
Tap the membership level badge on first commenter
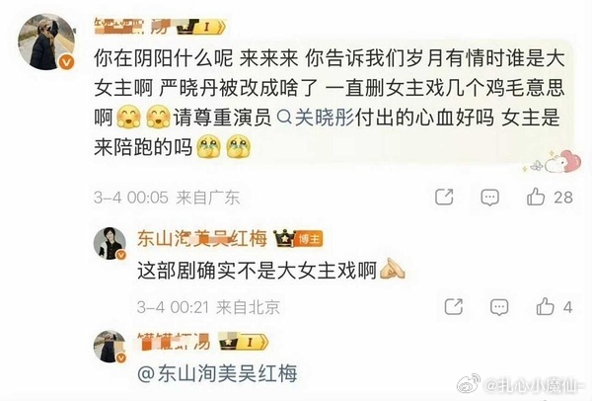201,27
